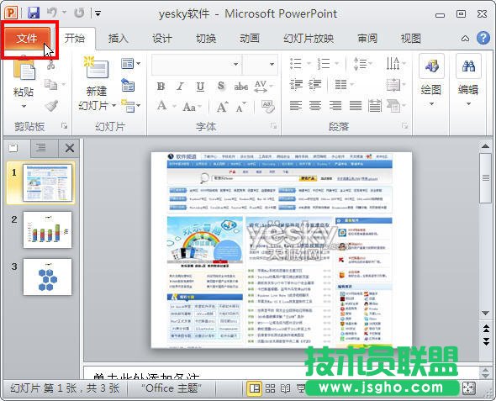Image resolution: width=496 pixels, height=401 pixels.
Task: Click the Format Painter brush icon
Action: pyautogui.click(x=51, y=106)
